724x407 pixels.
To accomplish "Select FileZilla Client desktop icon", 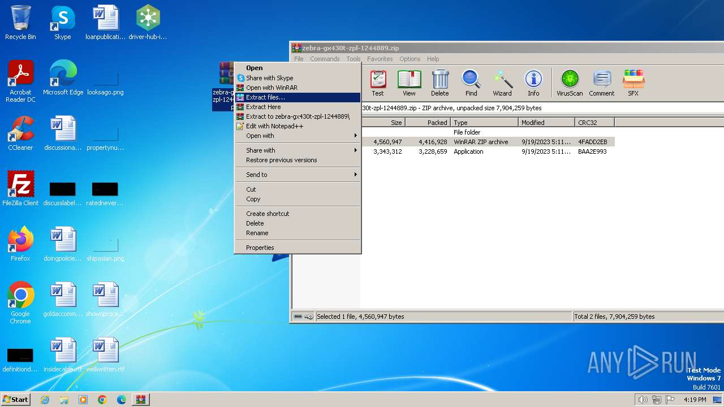I will point(20,189).
